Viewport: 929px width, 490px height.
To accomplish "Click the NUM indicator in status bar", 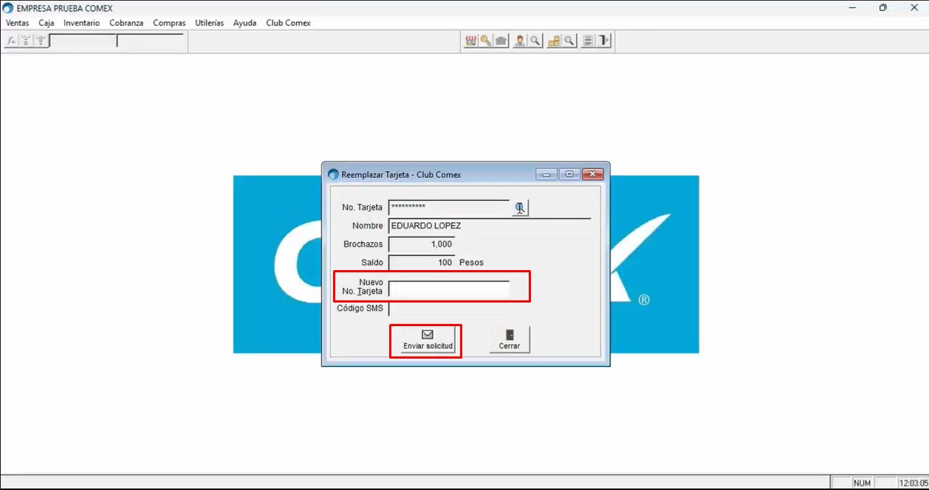I will coord(862,483).
